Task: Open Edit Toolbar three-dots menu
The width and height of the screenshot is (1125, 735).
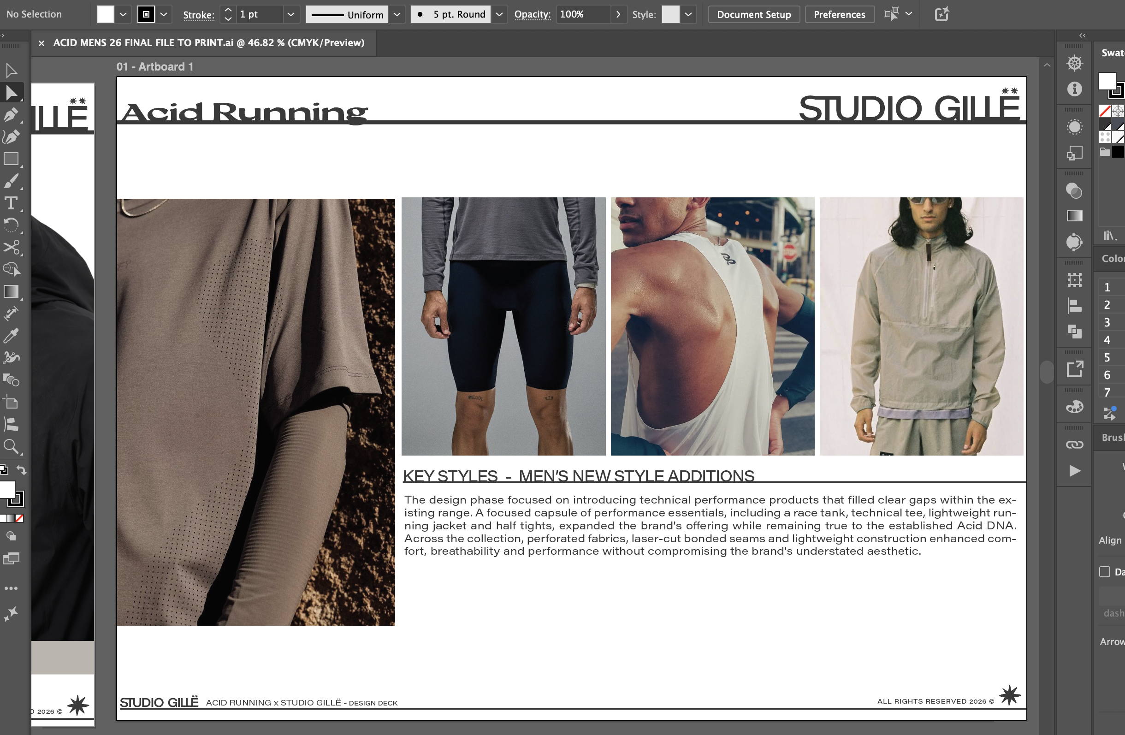Action: tap(12, 588)
